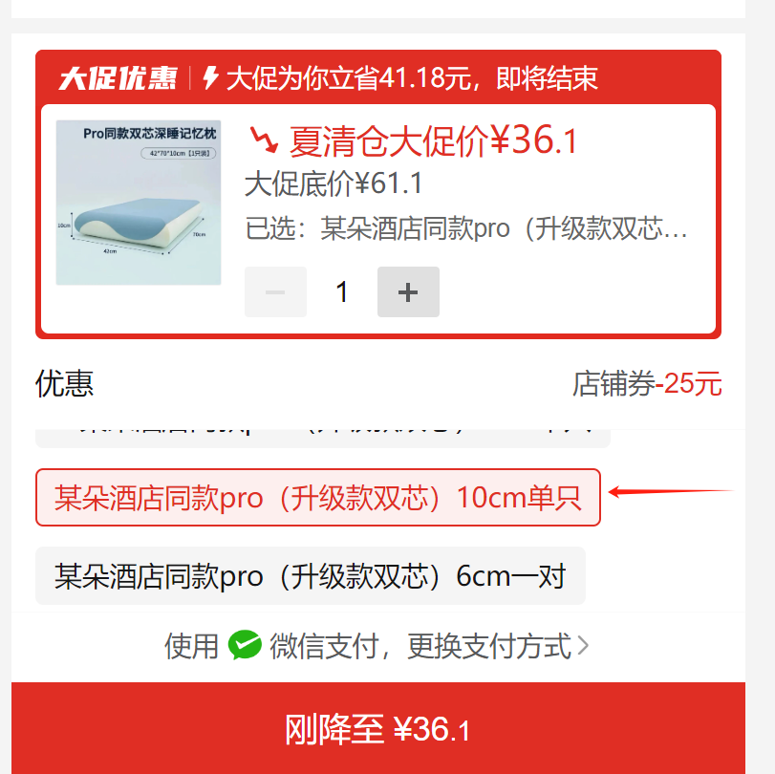Image resolution: width=775 pixels, height=774 pixels.
Task: Expand the 已选 selected variant text
Action: coord(466,228)
